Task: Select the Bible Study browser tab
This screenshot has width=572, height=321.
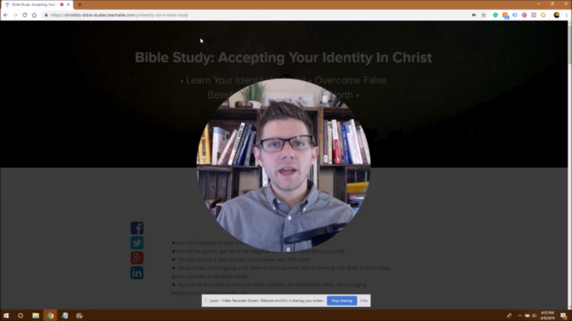Action: tap(37, 4)
